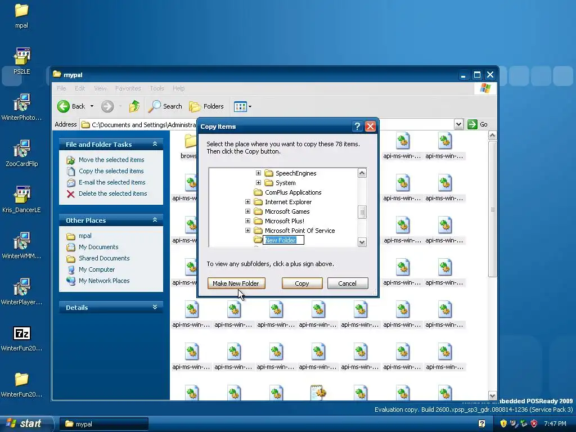Open the Views dropdown arrow
This screenshot has width=576, height=432.
click(250, 106)
